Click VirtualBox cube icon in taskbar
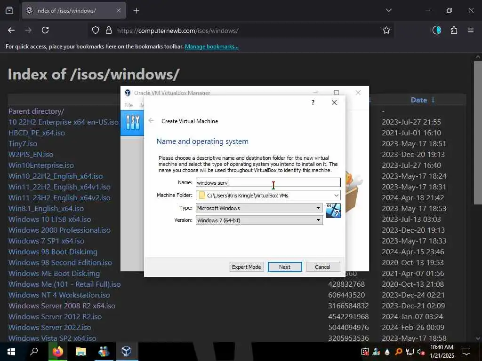Viewport: 482px width, 361px height. pos(126,352)
